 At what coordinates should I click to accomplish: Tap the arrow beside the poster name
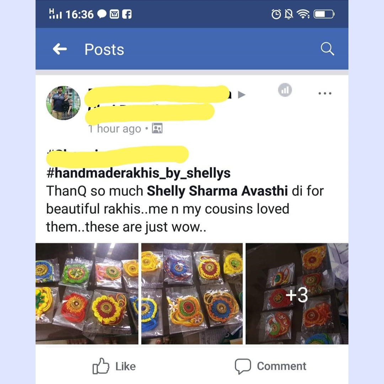tap(241, 95)
